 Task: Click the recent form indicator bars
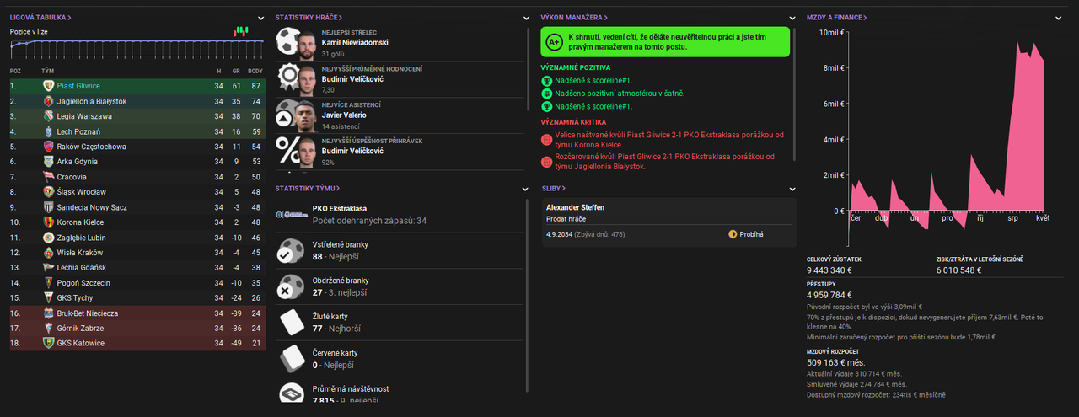(x=241, y=31)
